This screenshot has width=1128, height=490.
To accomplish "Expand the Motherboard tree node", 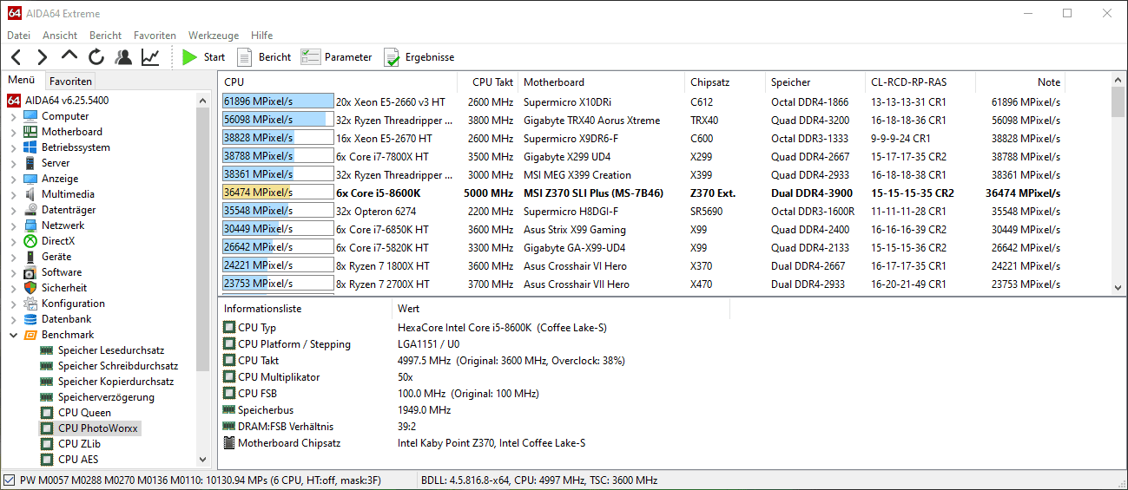I will pos(13,132).
